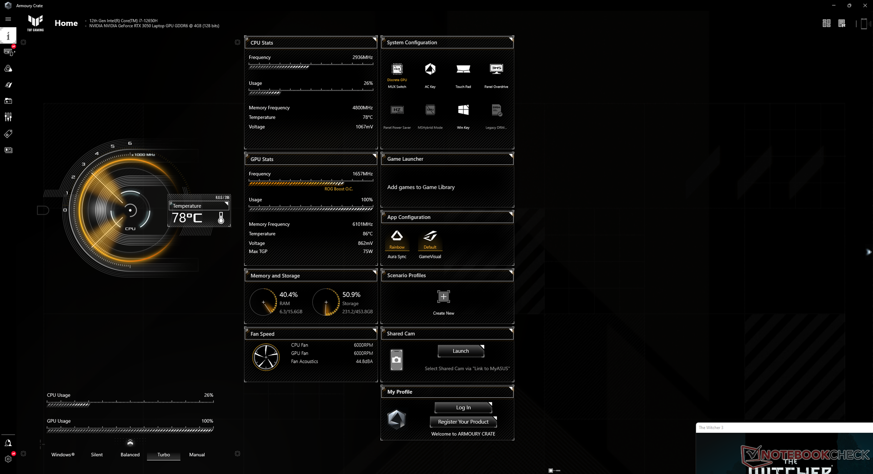Click the GPU Stats Usage bar
Image resolution: width=873 pixels, height=474 pixels.
pyautogui.click(x=311, y=208)
